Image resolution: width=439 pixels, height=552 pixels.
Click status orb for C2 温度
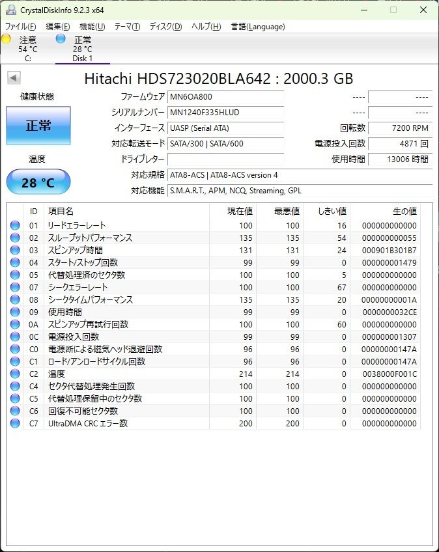[x=15, y=374]
